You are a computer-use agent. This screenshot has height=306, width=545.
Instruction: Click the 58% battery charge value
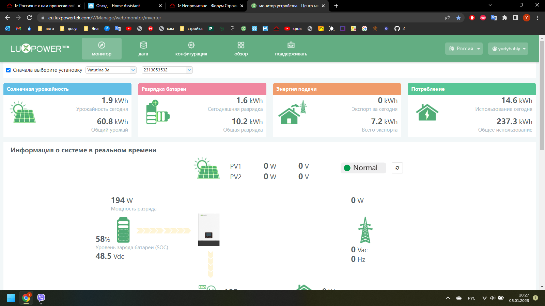click(103, 239)
